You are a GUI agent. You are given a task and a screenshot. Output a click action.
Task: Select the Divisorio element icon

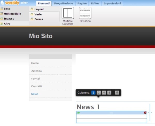pyautogui.click(x=85, y=13)
